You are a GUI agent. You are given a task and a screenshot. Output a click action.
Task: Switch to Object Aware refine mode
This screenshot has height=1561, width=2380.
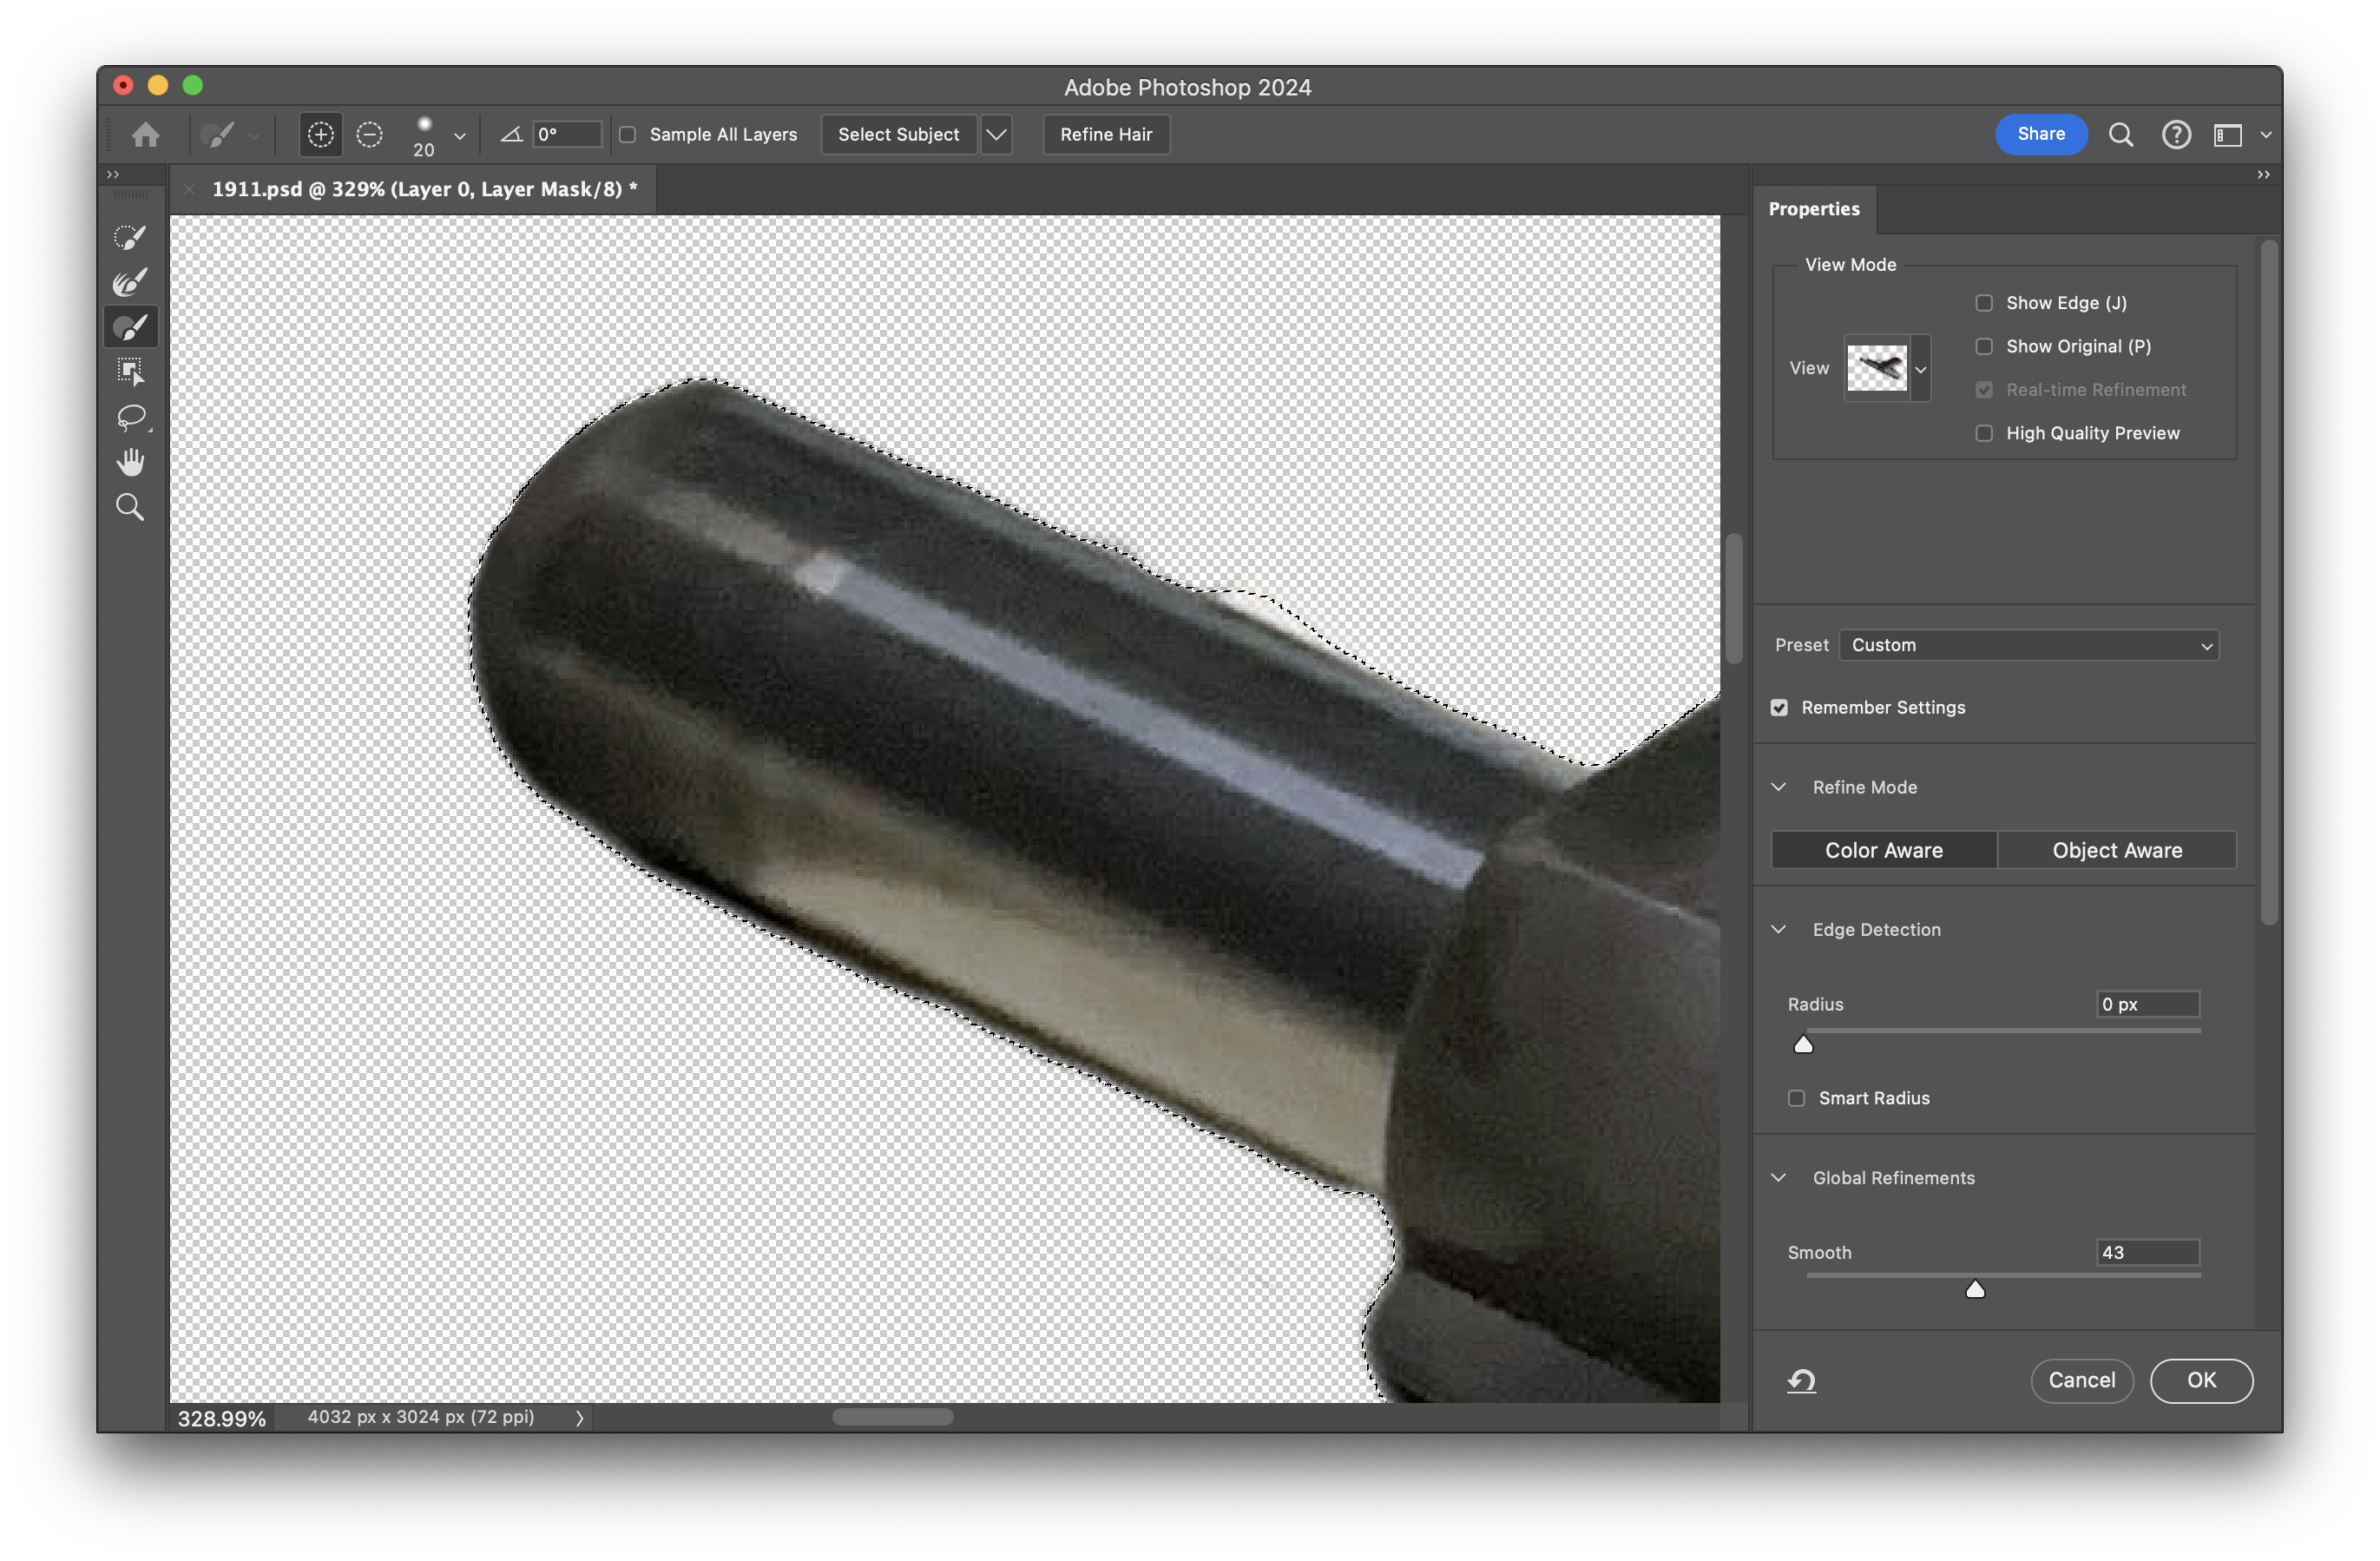pos(2116,850)
